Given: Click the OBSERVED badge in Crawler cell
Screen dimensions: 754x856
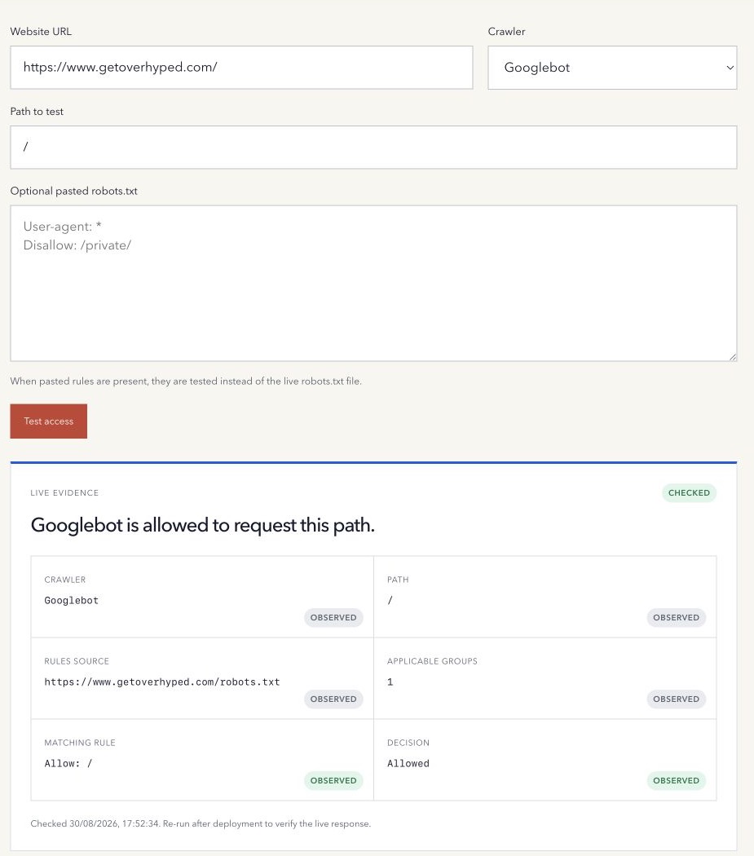Looking at the screenshot, I should [333, 617].
